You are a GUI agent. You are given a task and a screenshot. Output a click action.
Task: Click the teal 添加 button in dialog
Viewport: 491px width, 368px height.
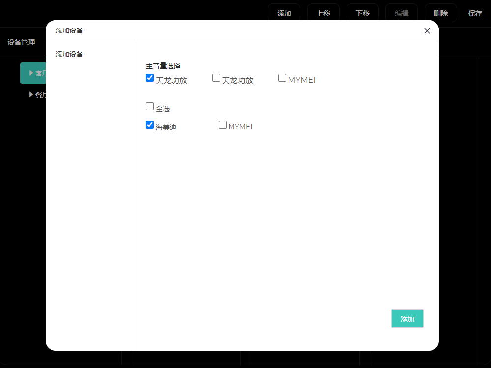pos(407,318)
